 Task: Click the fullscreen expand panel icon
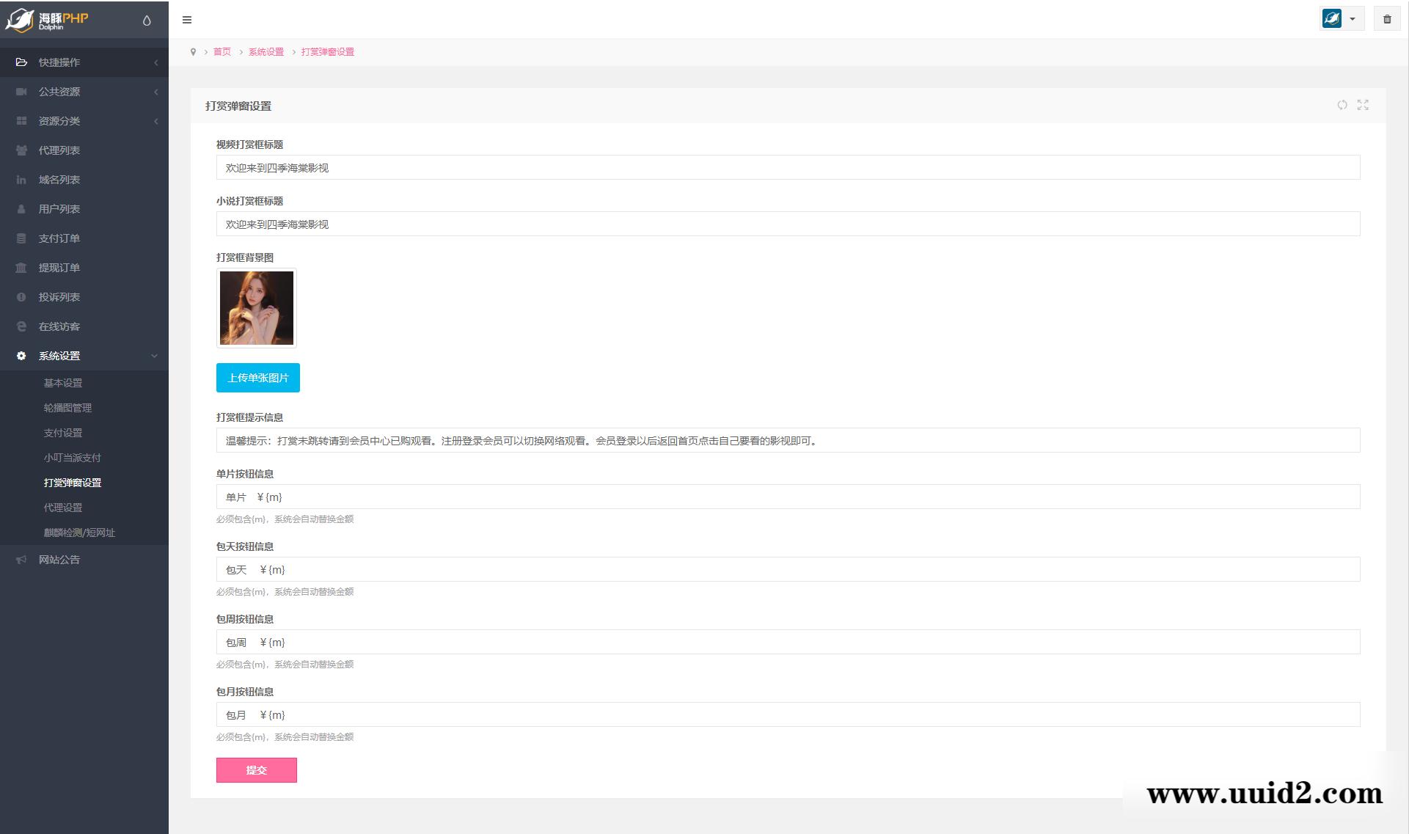1362,105
